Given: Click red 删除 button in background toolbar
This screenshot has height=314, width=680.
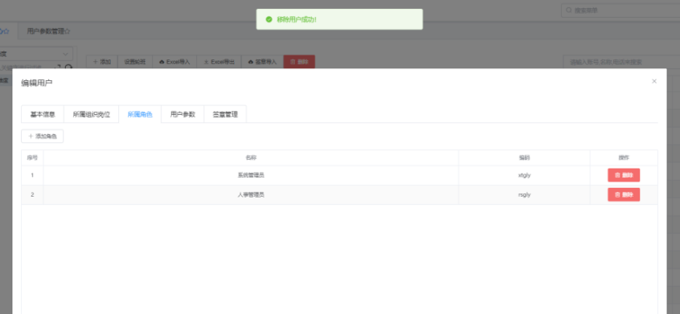Looking at the screenshot, I should (x=299, y=62).
